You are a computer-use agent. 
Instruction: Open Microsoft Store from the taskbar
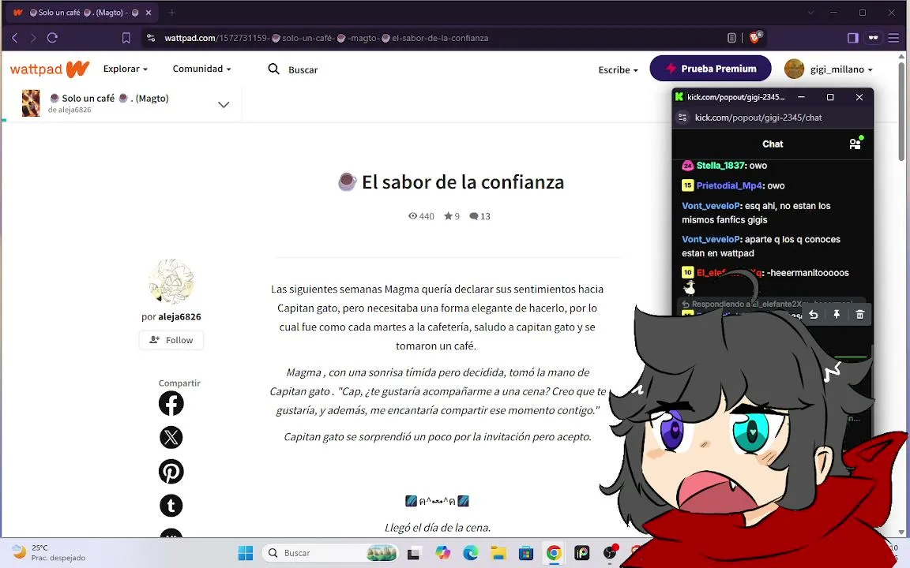pos(526,553)
